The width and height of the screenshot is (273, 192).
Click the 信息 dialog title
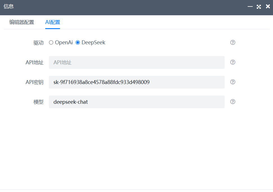click(8, 6)
